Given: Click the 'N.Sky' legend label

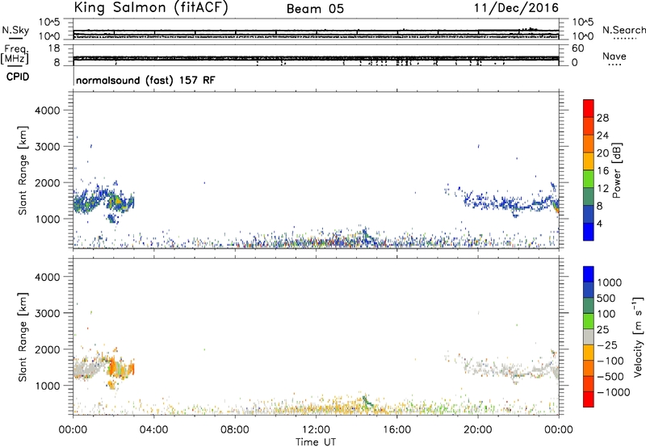Looking at the screenshot, I should (15, 30).
